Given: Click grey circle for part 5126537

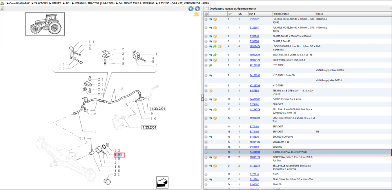Looking at the screenshot, I should coord(206,19).
